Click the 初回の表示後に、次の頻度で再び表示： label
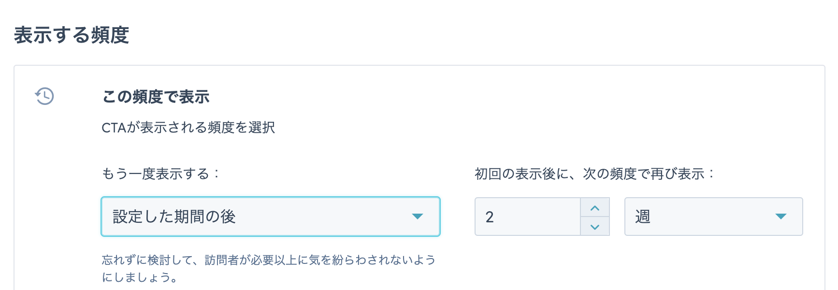This screenshot has height=290, width=838. (x=595, y=174)
